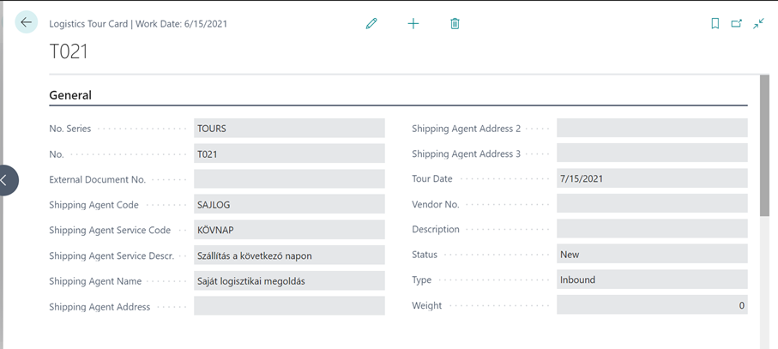Collapse the General section heading
Viewport: 778px width, 349px height.
[70, 96]
